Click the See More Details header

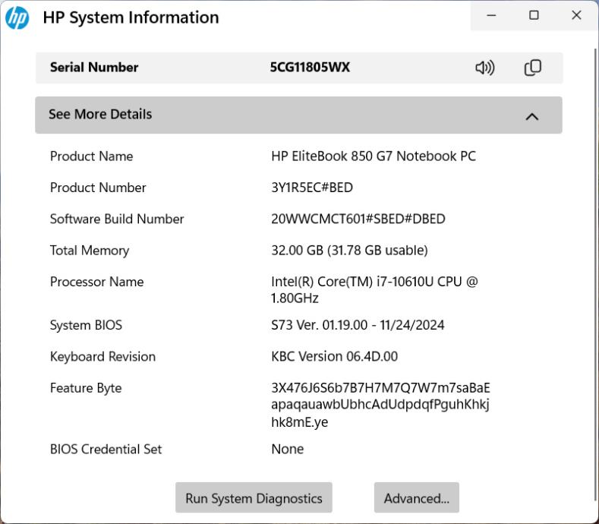tap(100, 115)
